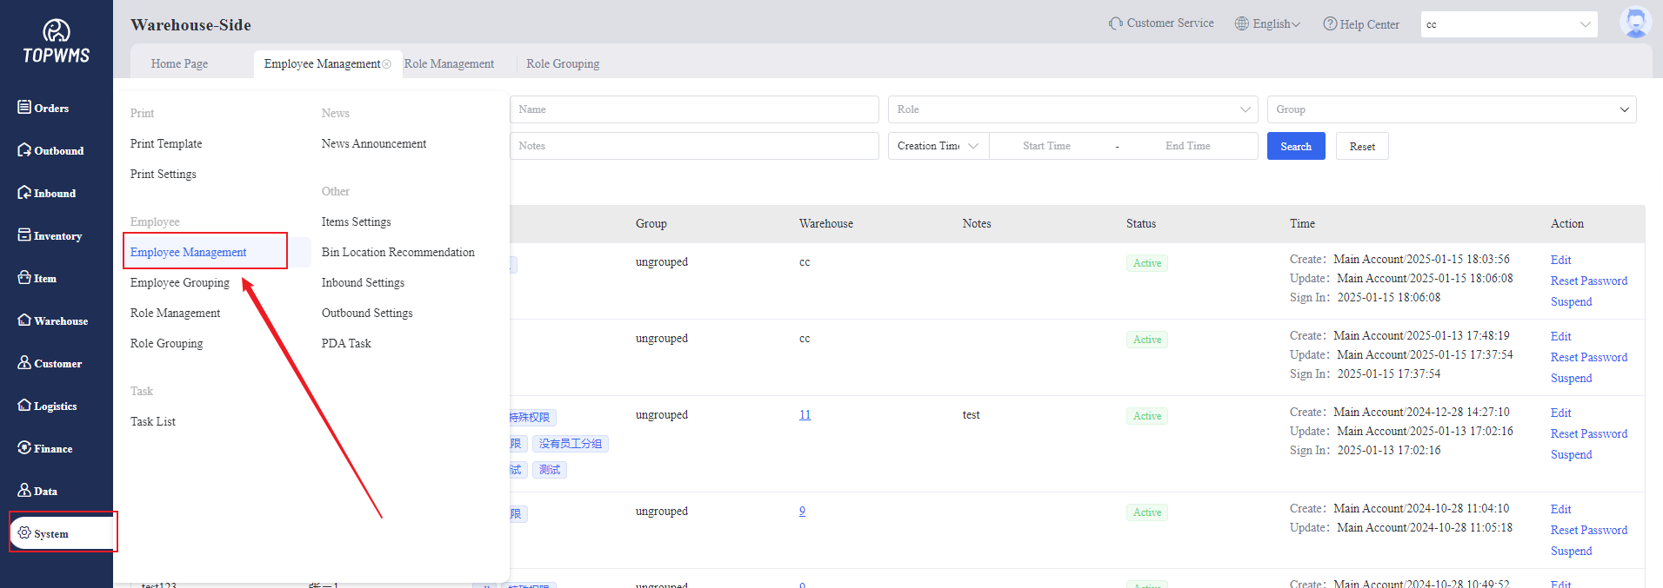
Task: Open the Creation Time type dropdown
Action: click(938, 146)
